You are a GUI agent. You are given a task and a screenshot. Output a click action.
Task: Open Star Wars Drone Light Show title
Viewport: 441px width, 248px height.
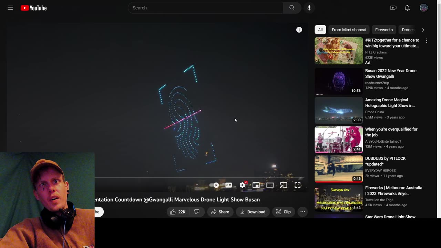(x=390, y=217)
